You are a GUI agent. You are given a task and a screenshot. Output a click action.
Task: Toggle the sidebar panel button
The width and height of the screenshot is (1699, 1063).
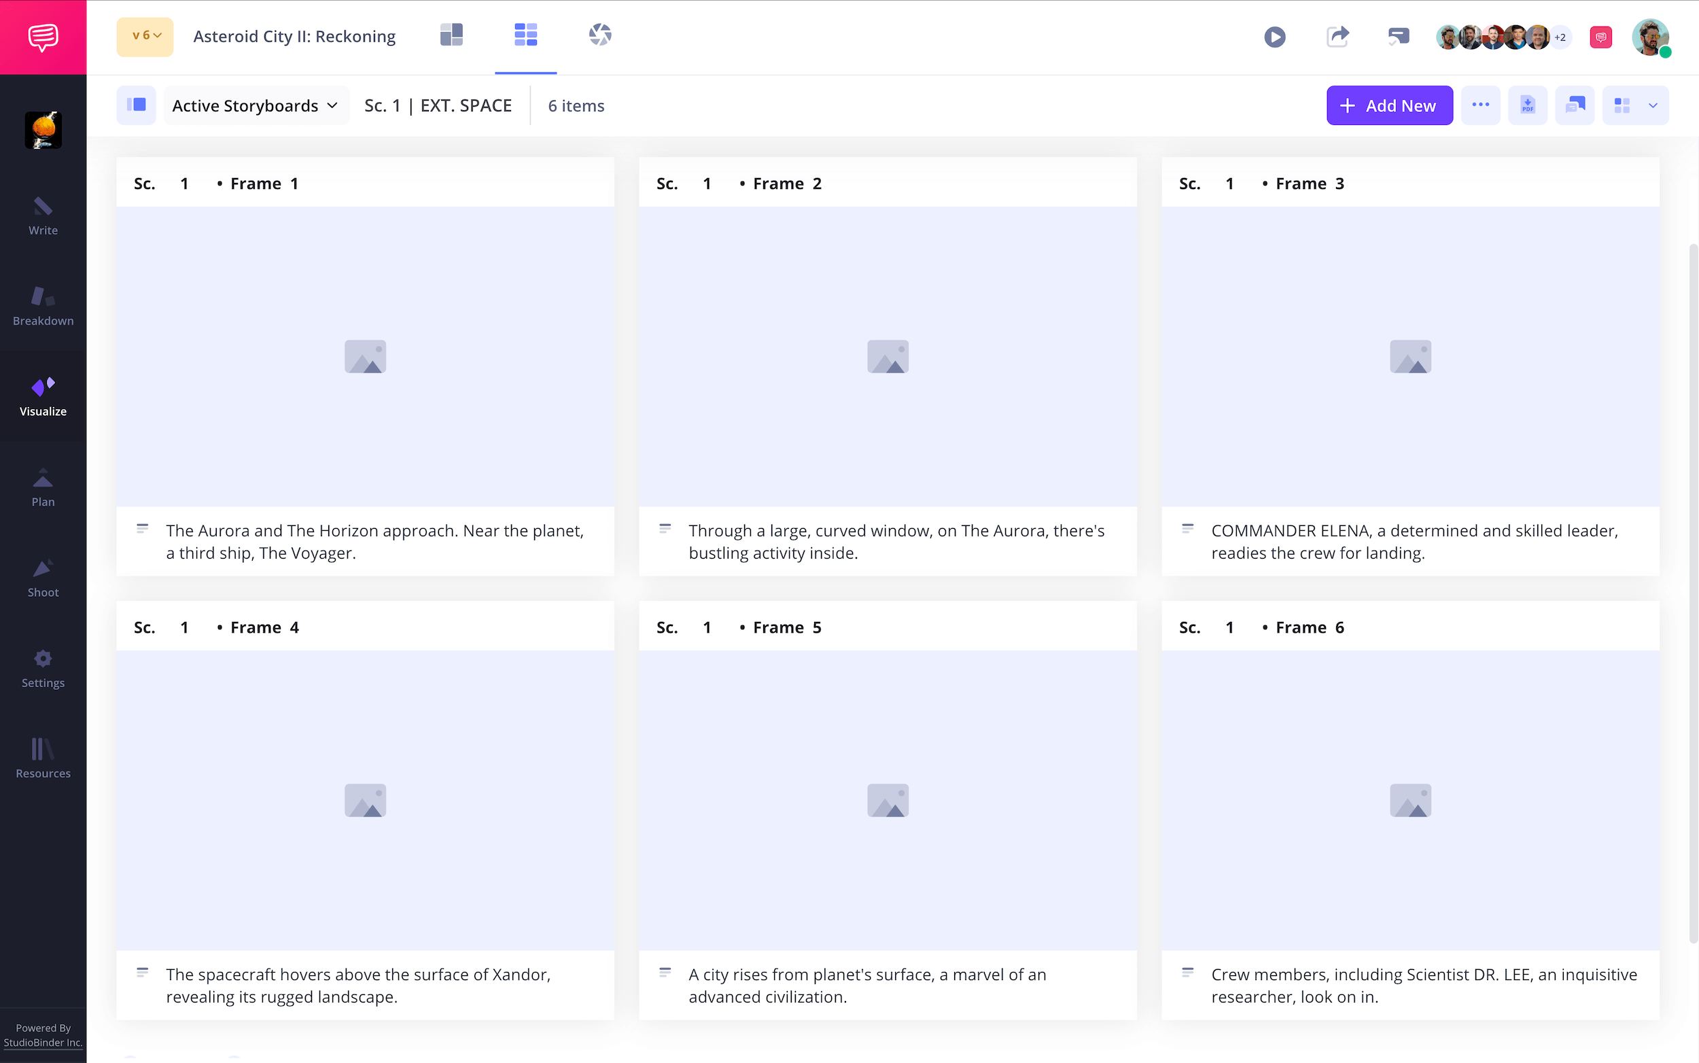[137, 105]
